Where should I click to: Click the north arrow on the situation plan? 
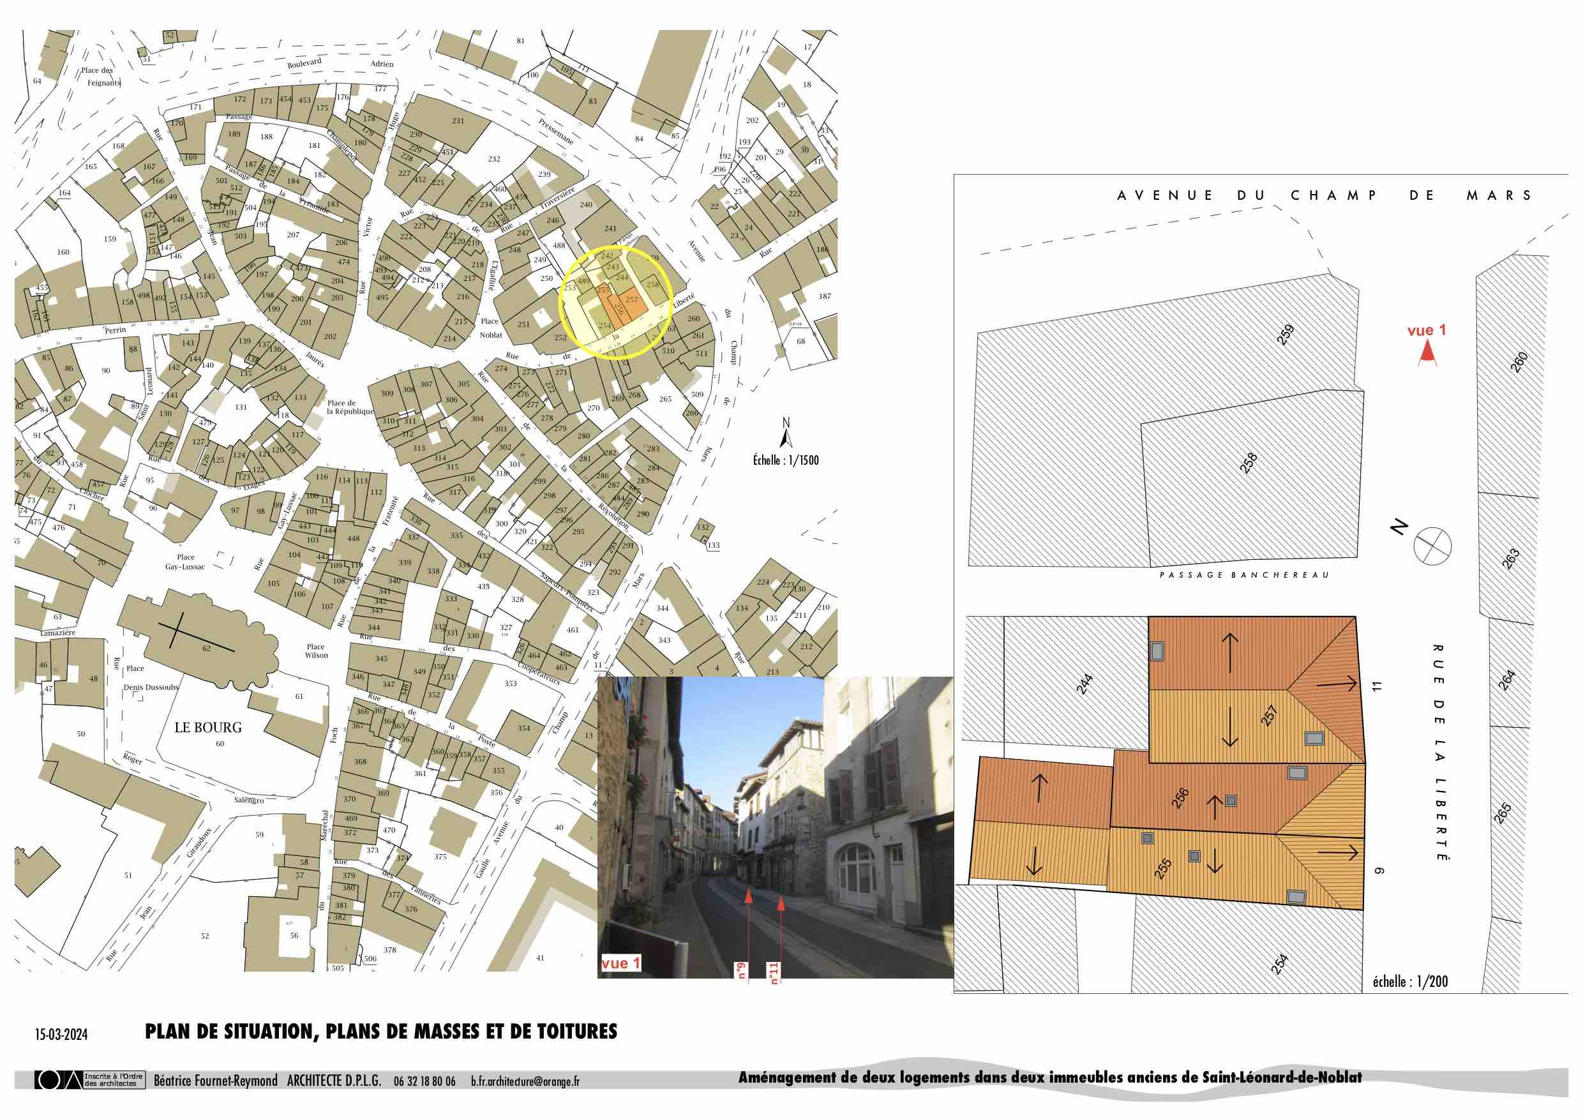click(x=785, y=439)
